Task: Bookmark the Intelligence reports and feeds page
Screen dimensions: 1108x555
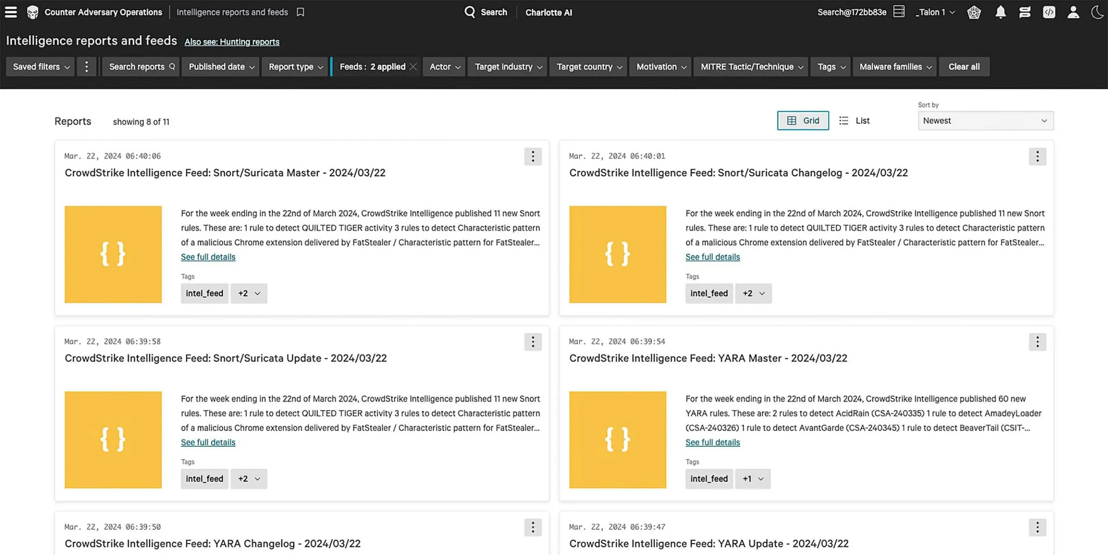Action: pyautogui.click(x=300, y=12)
